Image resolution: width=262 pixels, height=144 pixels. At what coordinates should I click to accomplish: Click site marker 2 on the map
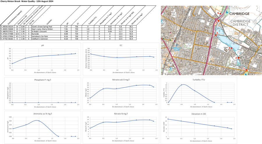(x=238, y=58)
